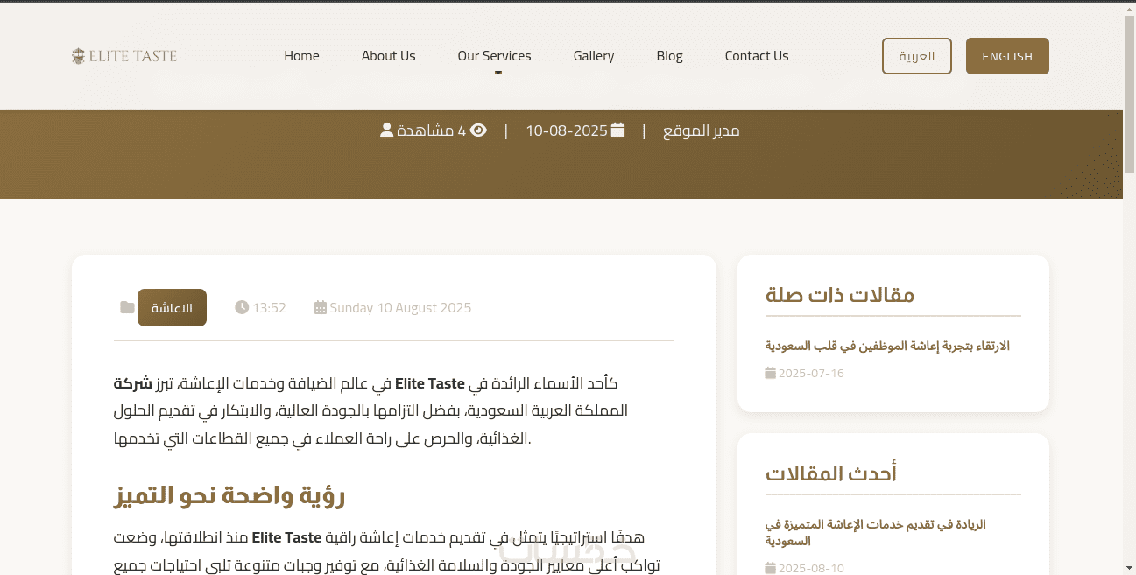This screenshot has height=575, width=1136.
Task: Click the calendar icon beside Sunday 10 August 2025
Action: click(x=321, y=308)
